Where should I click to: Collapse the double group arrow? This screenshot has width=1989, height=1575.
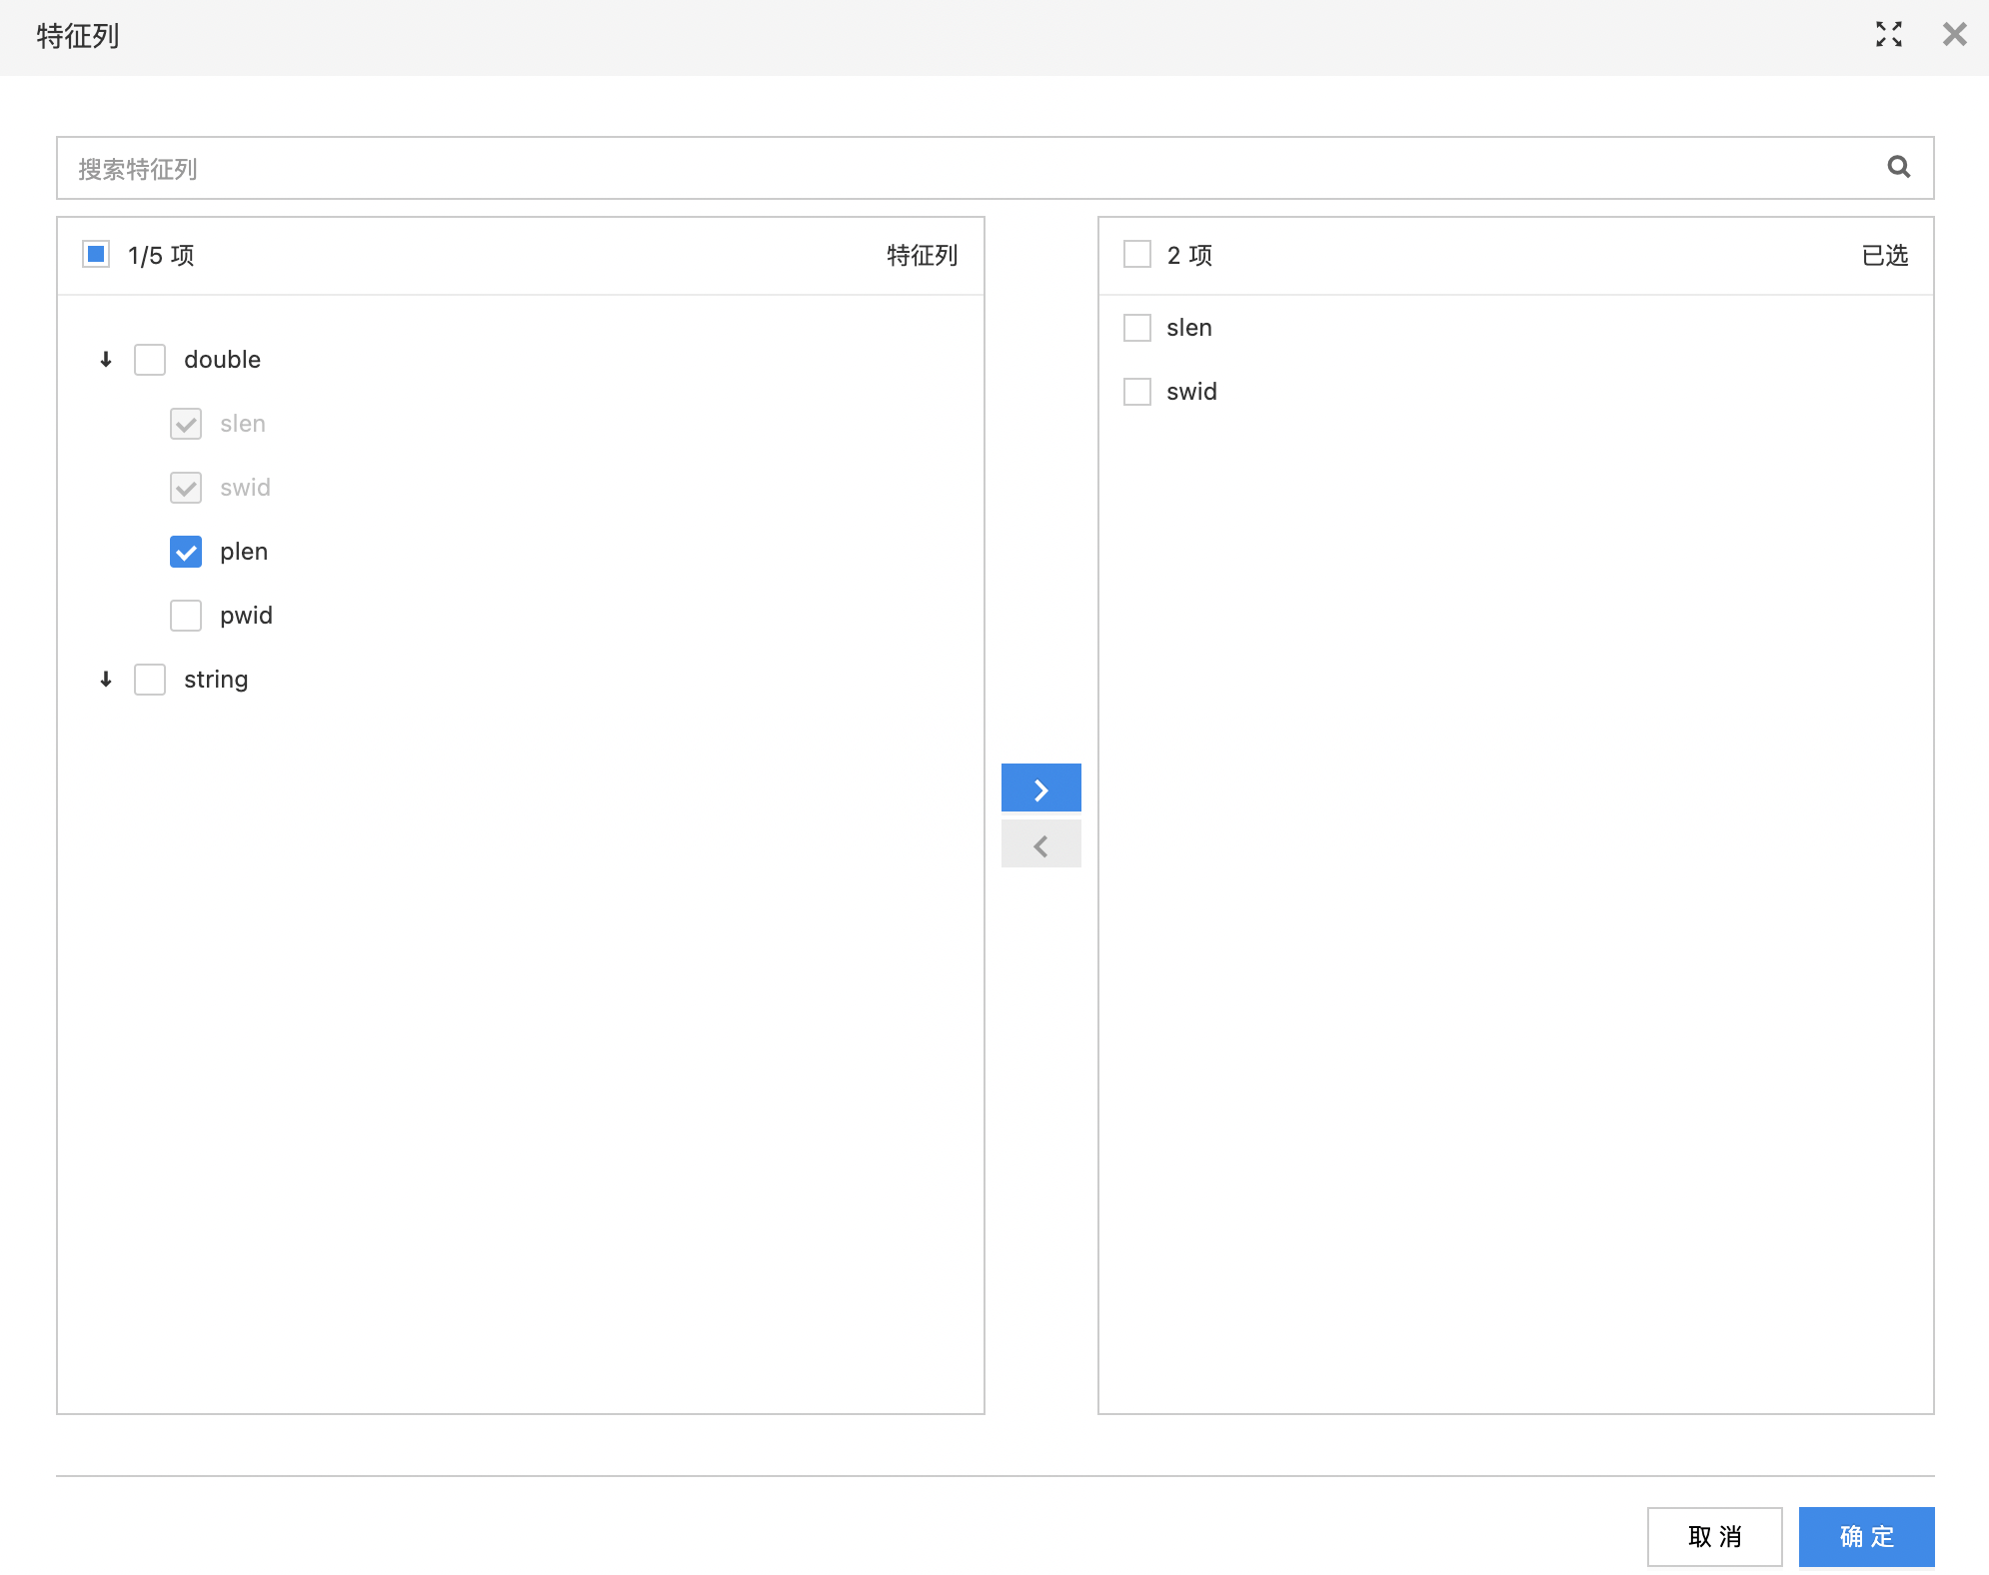(x=106, y=360)
